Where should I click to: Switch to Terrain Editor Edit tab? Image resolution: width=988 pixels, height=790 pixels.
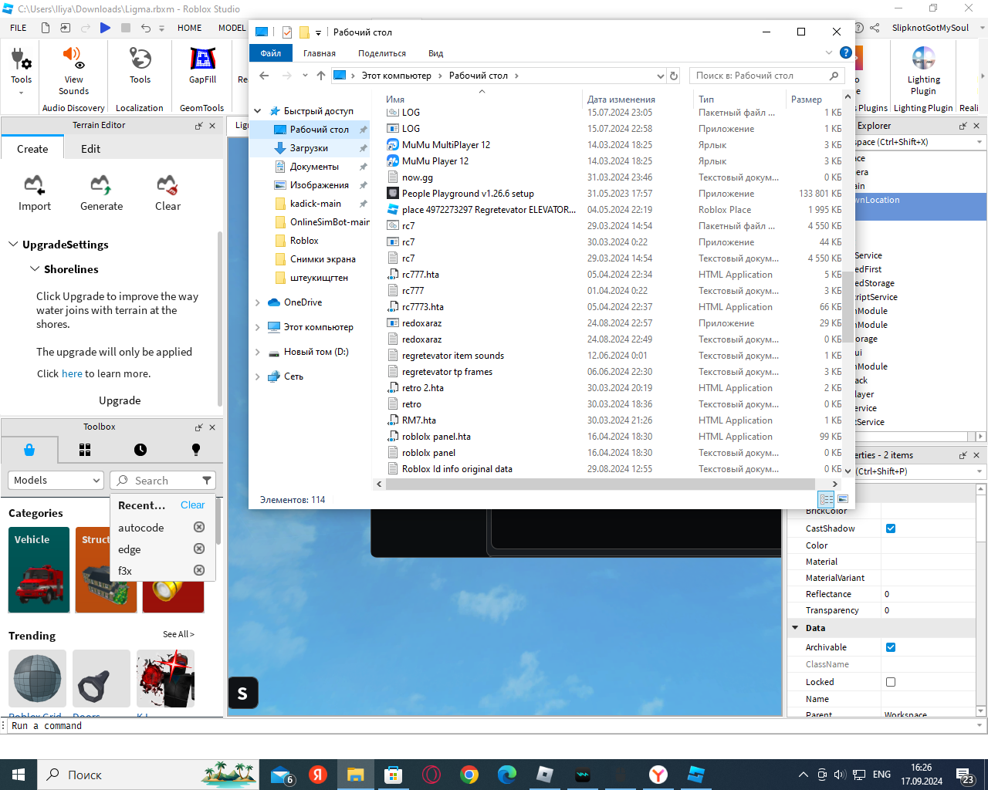click(91, 149)
